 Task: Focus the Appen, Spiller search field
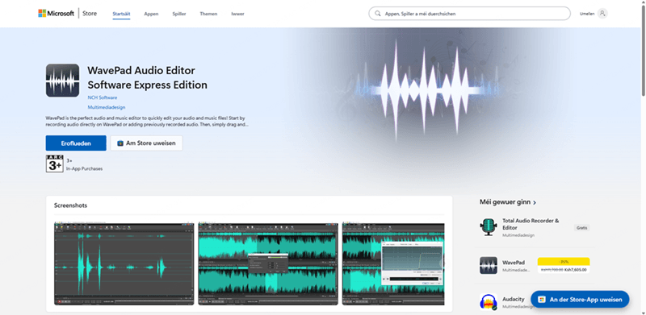coord(470,14)
